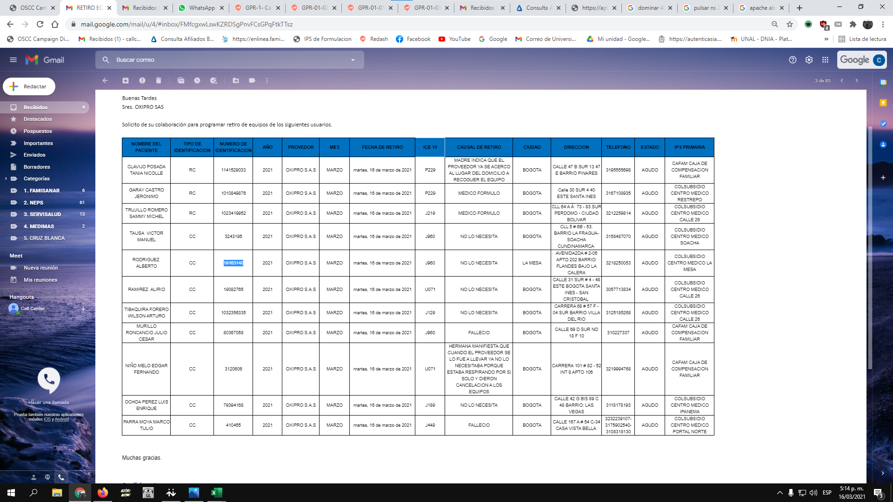Screen dimensions: 893x502
Task: Report this email as spam
Action: click(142, 80)
